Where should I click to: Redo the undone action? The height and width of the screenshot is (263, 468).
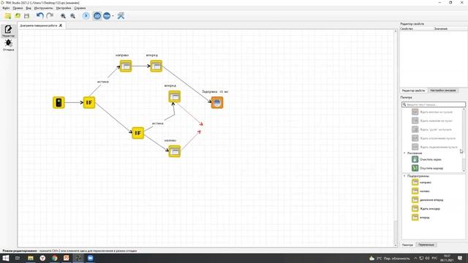click(50, 15)
